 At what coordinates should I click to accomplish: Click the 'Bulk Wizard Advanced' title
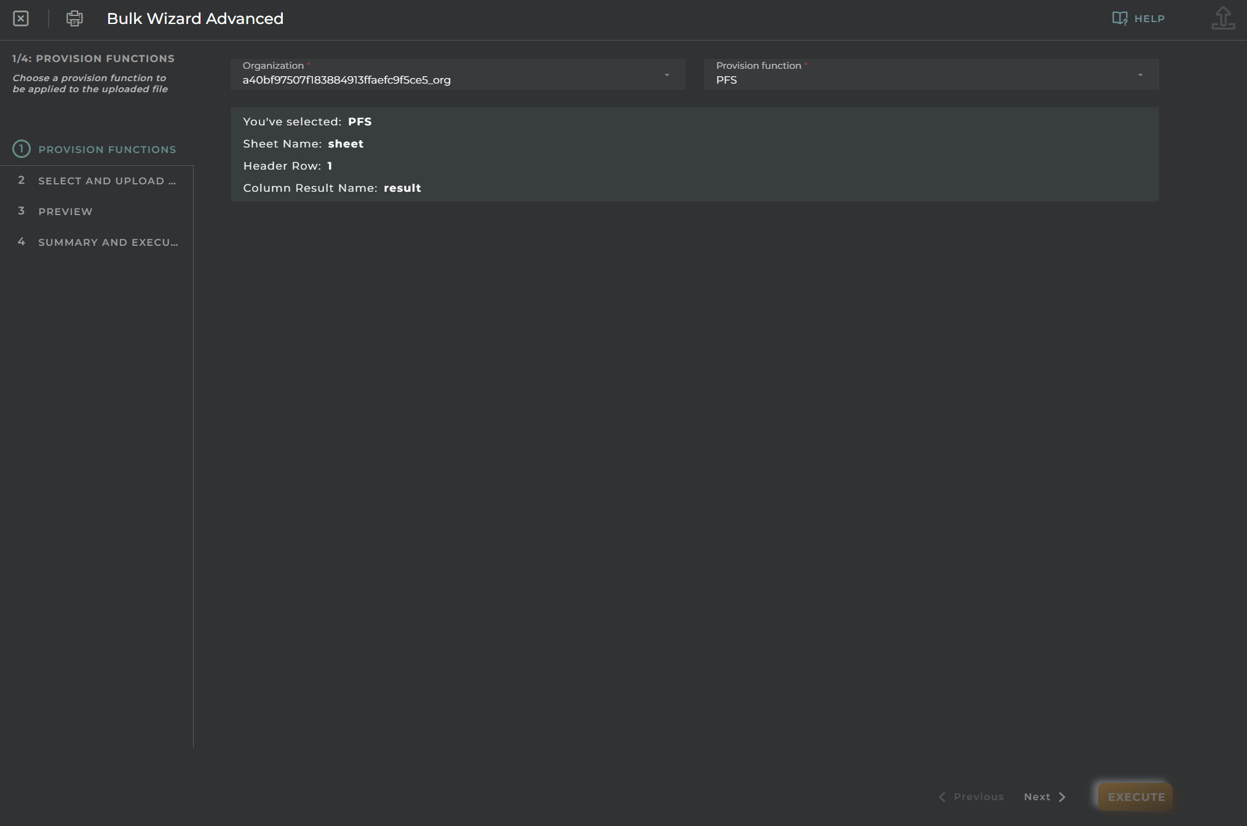pyautogui.click(x=195, y=18)
